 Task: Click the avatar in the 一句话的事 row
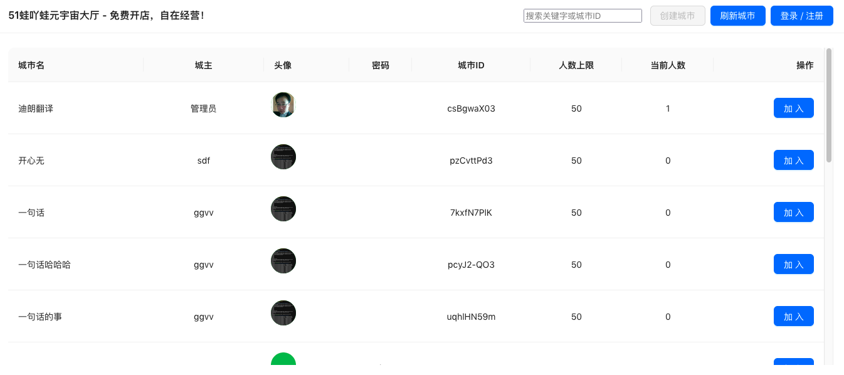(x=283, y=313)
